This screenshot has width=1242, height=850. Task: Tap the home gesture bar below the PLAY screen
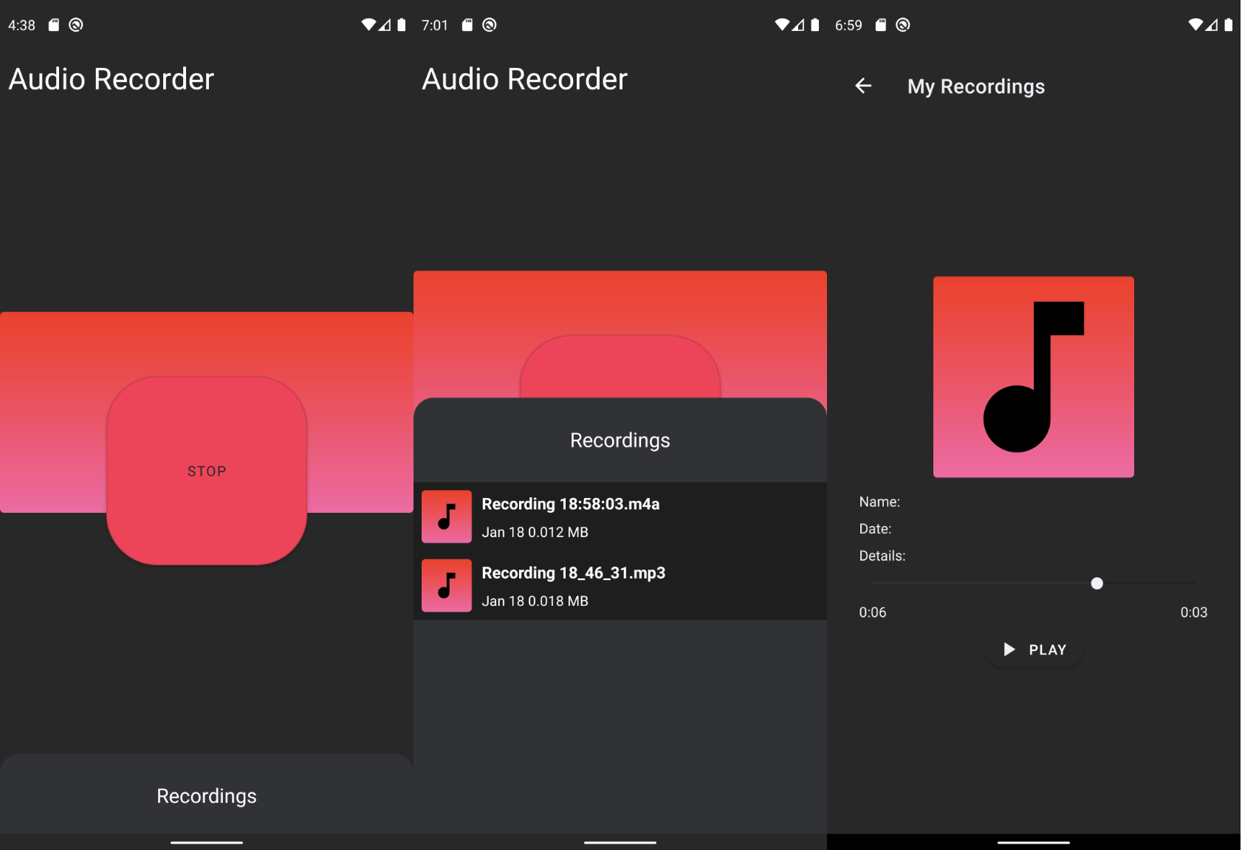[x=1033, y=842]
